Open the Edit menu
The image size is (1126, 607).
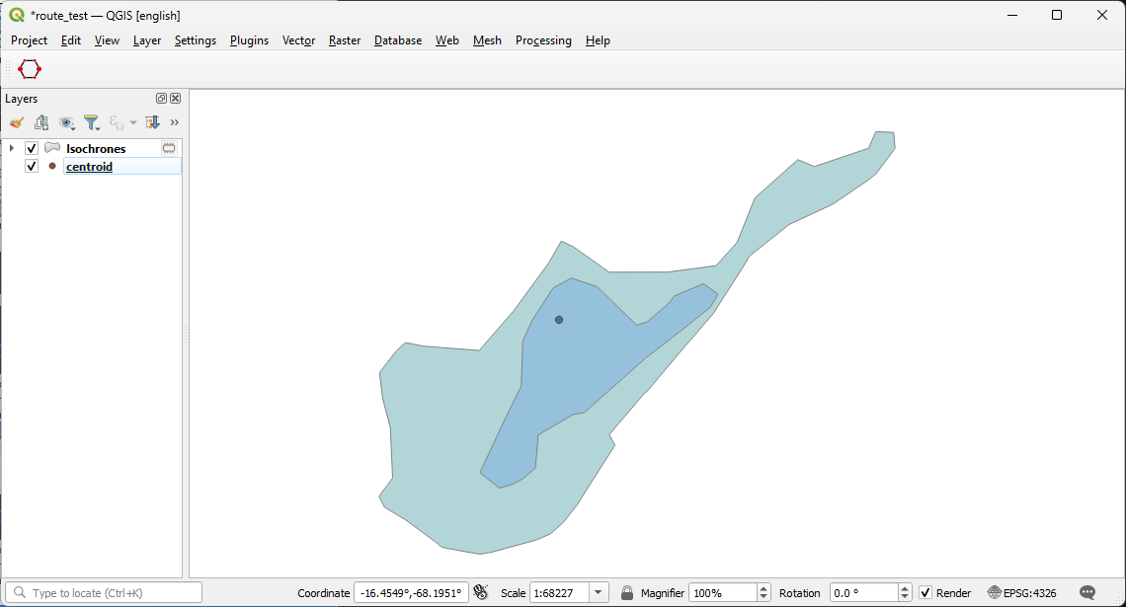pos(71,40)
